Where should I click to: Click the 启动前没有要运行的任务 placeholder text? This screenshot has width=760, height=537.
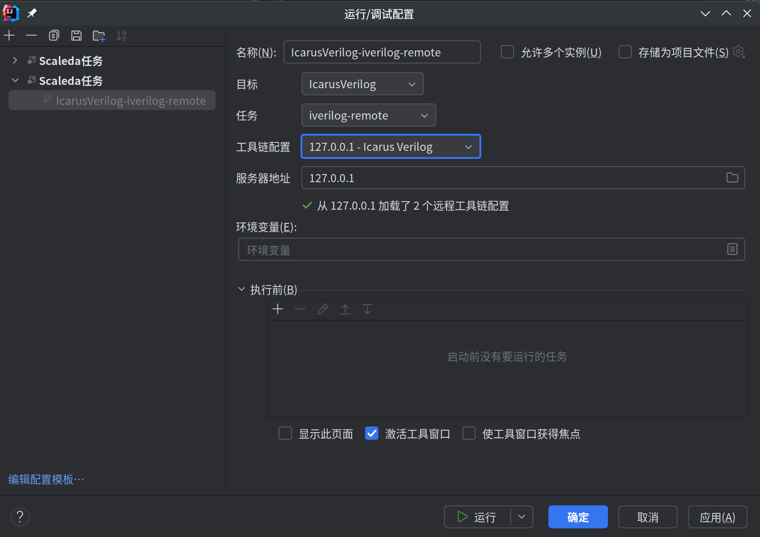click(x=507, y=356)
